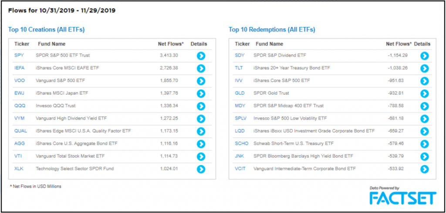The width and height of the screenshot is (446, 213).
Task: Click the Vanguard Intermediate-Term Corporate Bond ETF name
Action: tap(304, 168)
